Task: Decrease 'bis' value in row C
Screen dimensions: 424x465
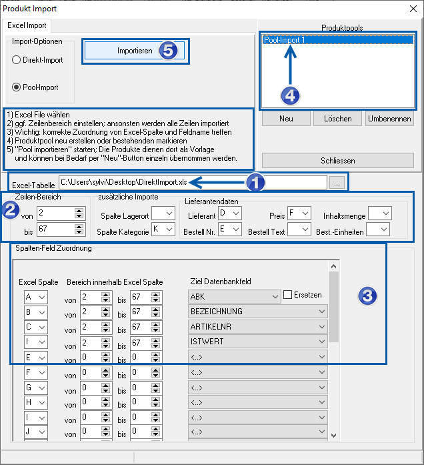Action: (156, 330)
